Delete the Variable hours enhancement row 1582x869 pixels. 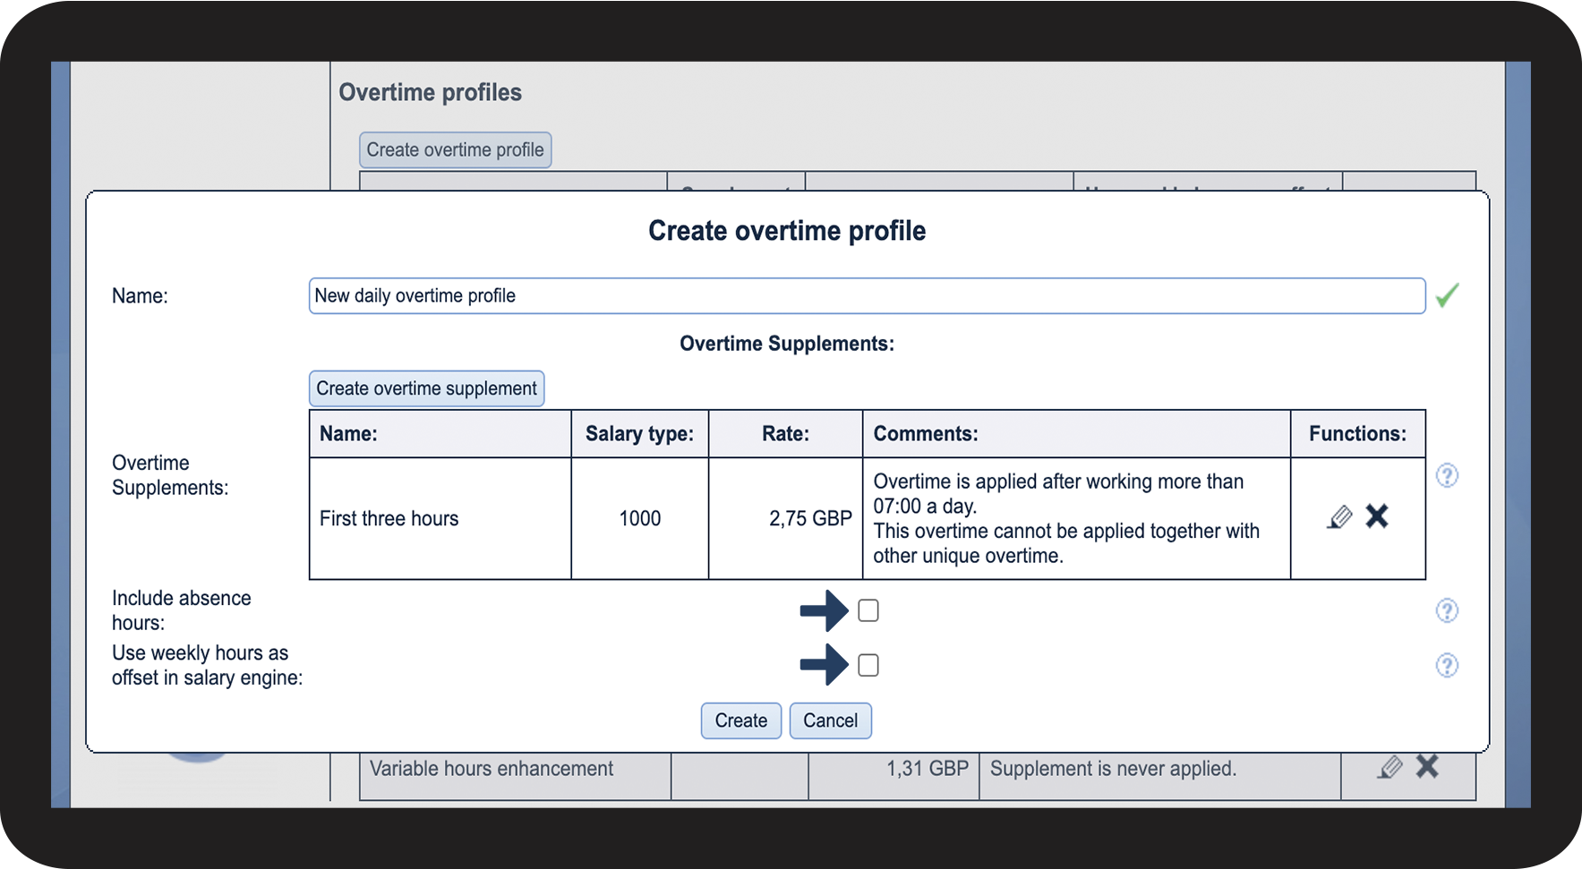(x=1427, y=766)
